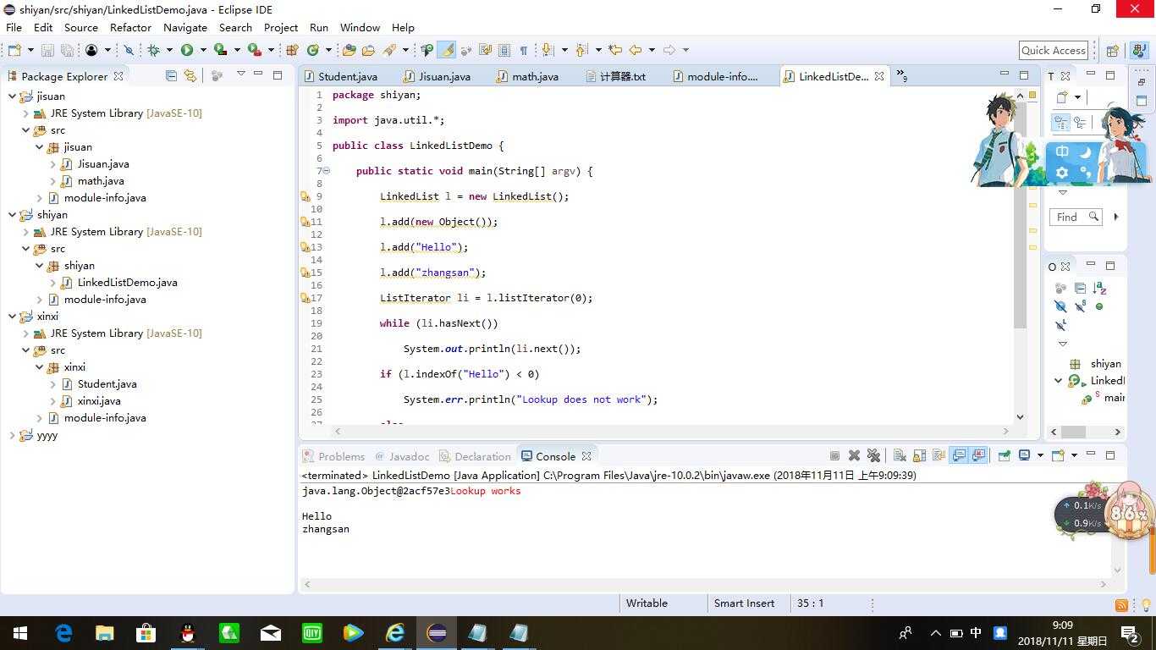
Task: Click the editor vertical scrollbar
Action: (1020, 254)
